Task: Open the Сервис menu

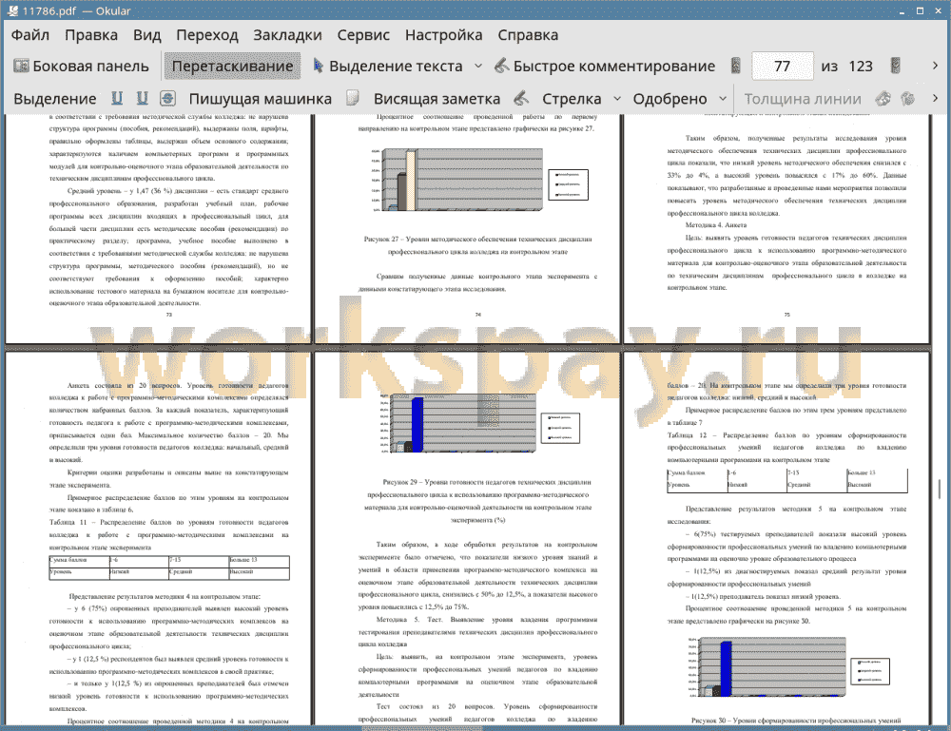Action: (x=363, y=35)
